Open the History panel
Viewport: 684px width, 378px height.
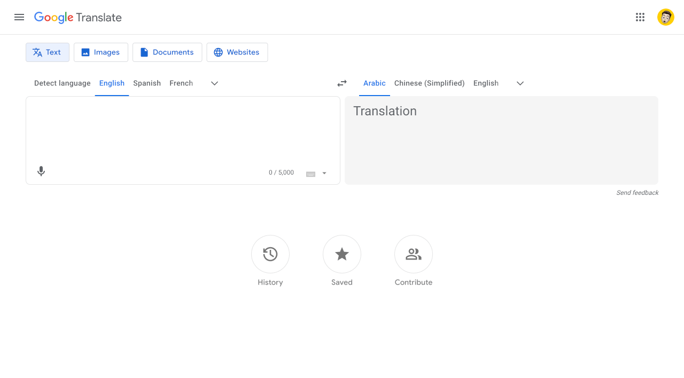click(x=270, y=254)
